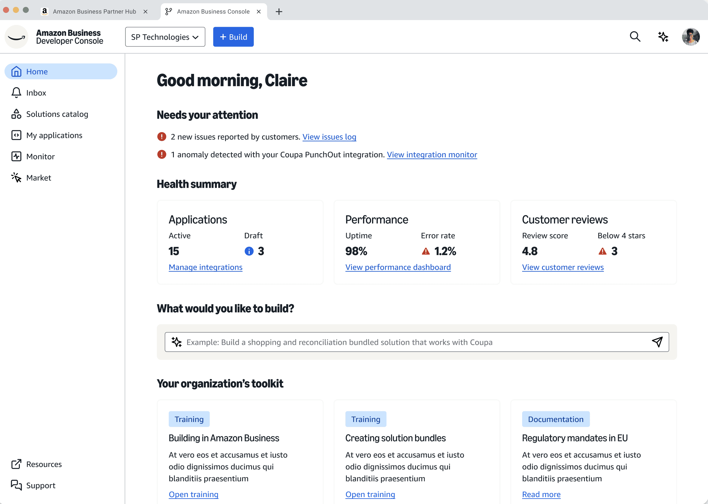708x504 pixels.
Task: Open the user profile avatar
Action: (691, 37)
